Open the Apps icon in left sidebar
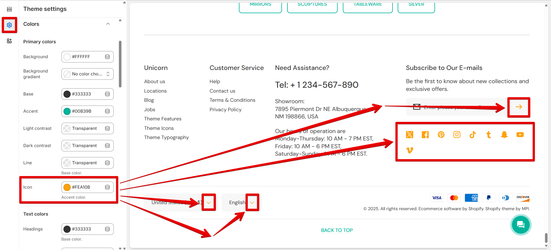Screen dimensions: 551x250 [x=9, y=41]
